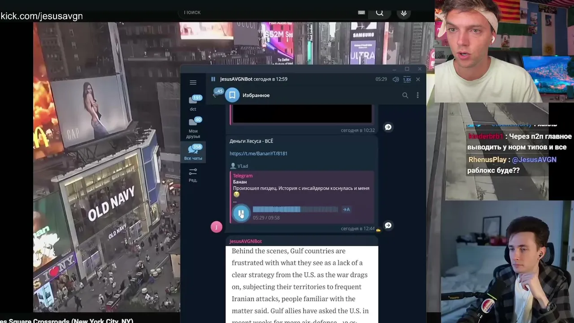The width and height of the screenshot is (574, 323).
Task: Click the reaction emoji beside 12:44 timestamp
Action: [x=378, y=230]
